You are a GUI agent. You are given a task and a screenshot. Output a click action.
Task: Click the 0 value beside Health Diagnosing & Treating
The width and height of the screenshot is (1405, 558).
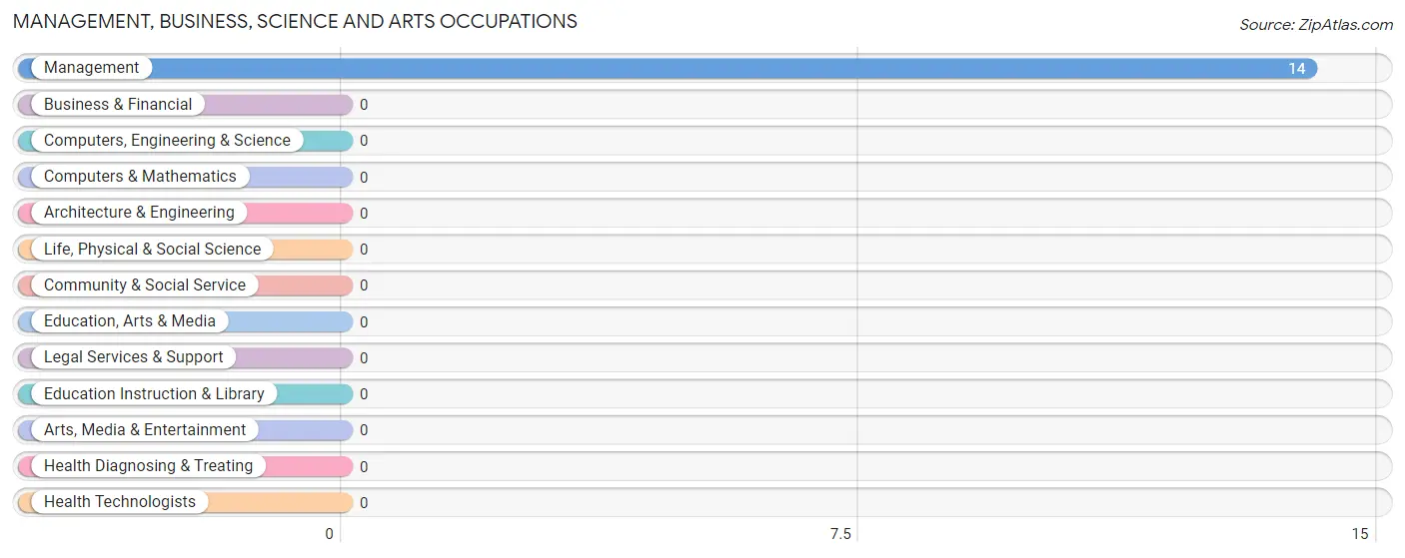[x=364, y=467]
